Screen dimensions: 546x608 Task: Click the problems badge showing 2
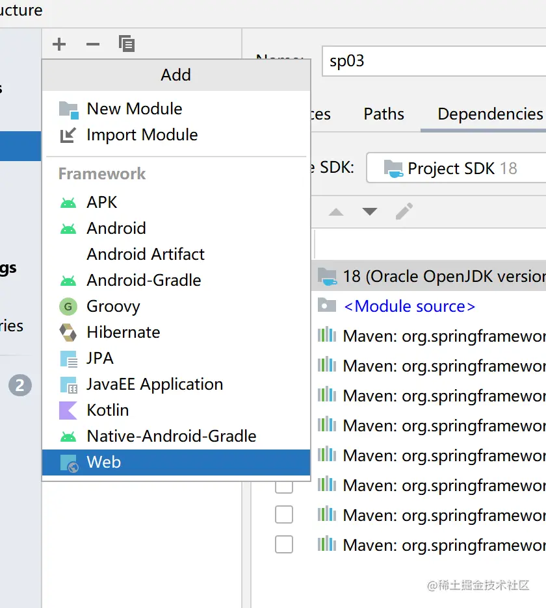(20, 385)
